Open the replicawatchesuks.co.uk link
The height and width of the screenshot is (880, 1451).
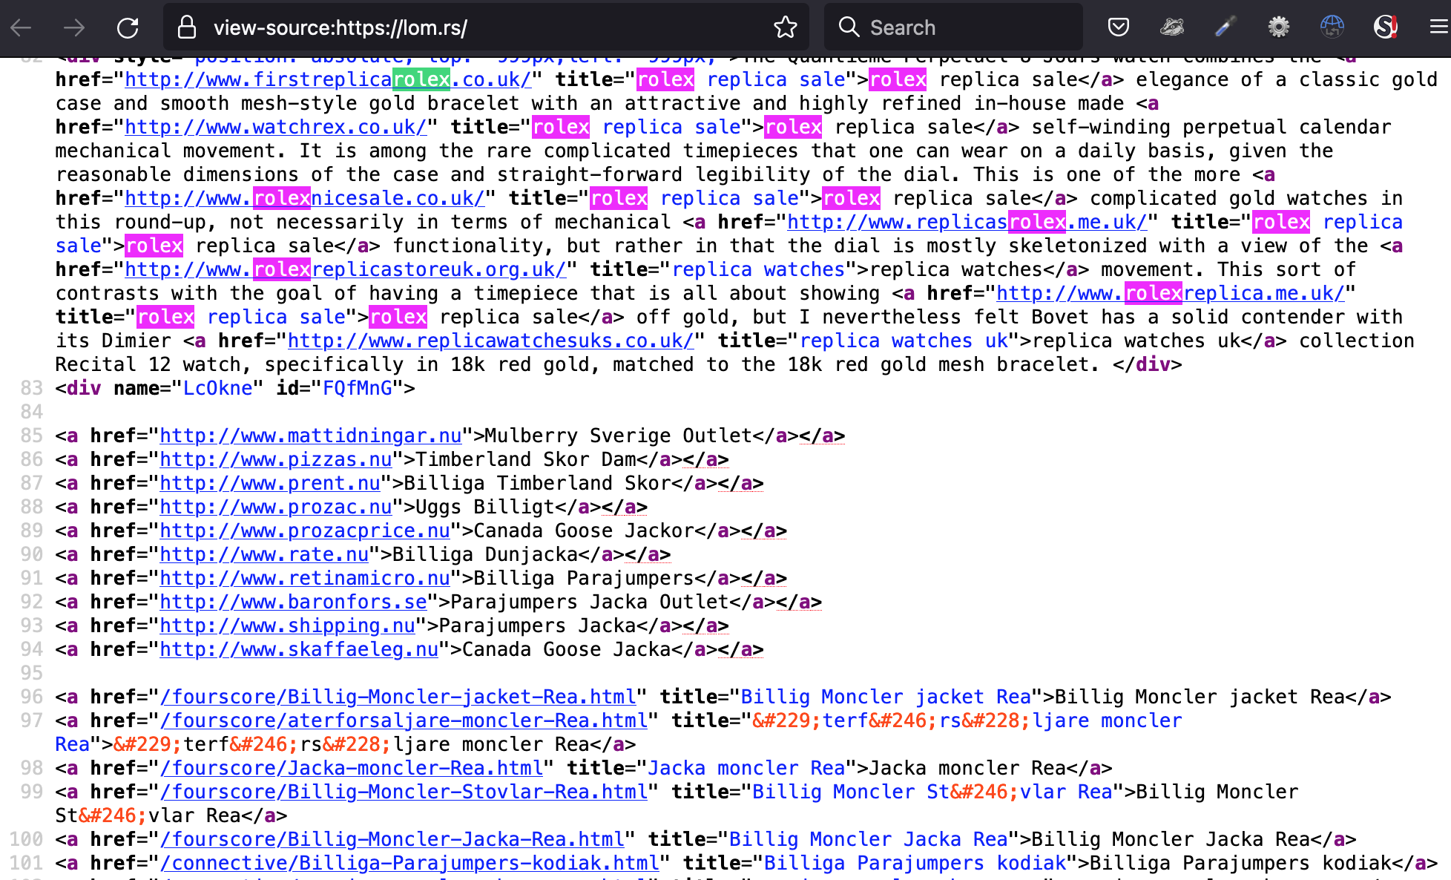coord(491,341)
